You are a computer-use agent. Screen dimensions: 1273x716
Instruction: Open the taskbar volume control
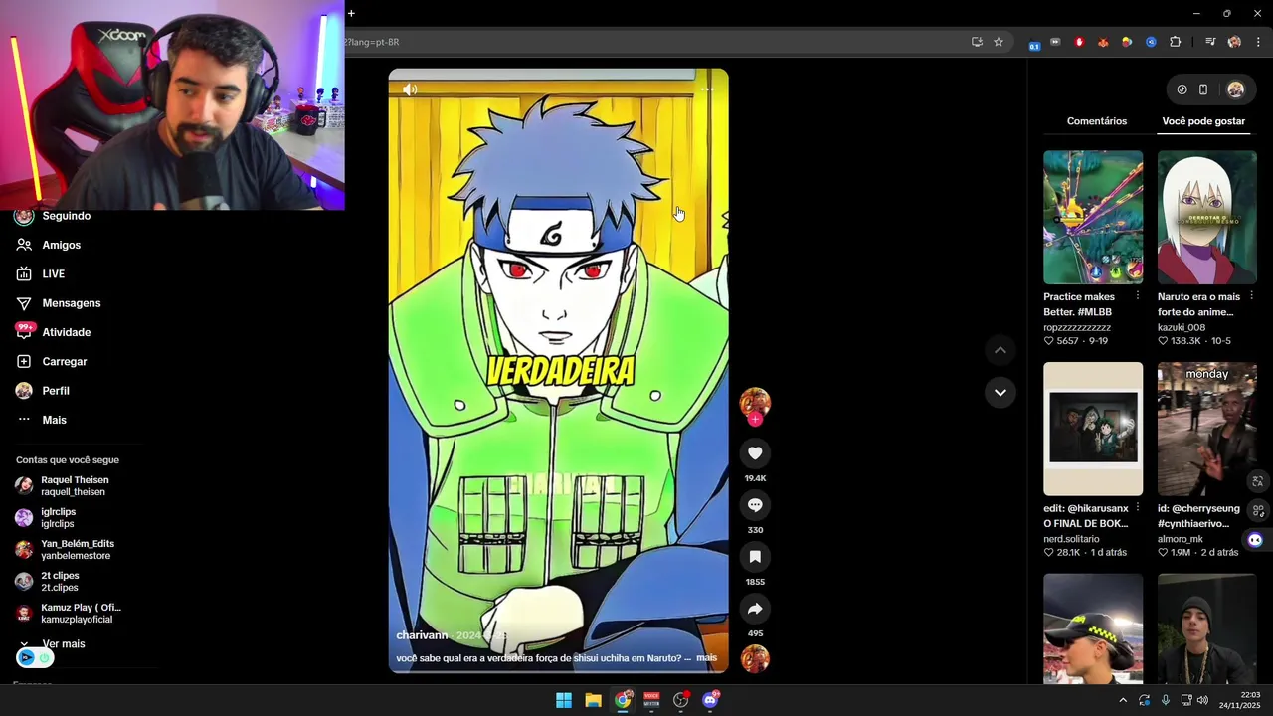pyautogui.click(x=1202, y=700)
